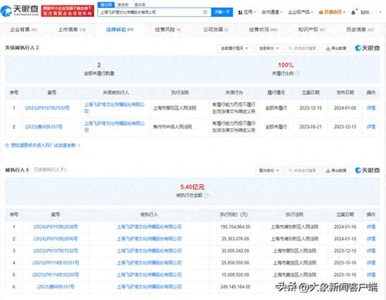The height and width of the screenshot is (300, 386).
Task: Open case (2023)沪0114执10251号
Action: click(x=56, y=263)
